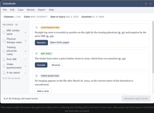Open the Help menu
The width and height of the screenshot is (154, 113).
tap(51, 10)
